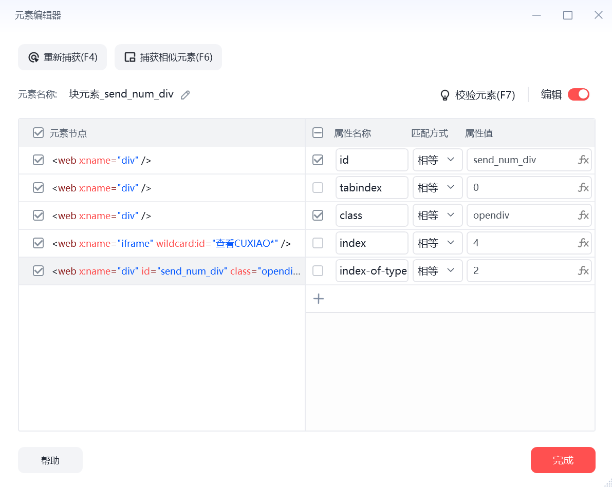Click fx icon in index-of-type row
This screenshot has width=612, height=488.
coord(583,270)
